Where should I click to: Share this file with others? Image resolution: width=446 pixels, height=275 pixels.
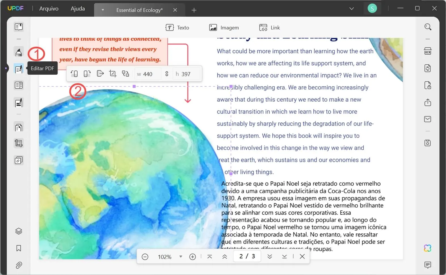pos(428,102)
